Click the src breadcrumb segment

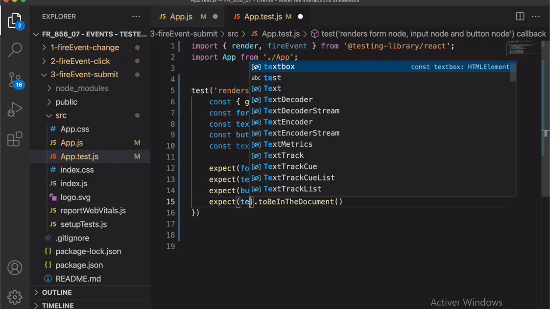(233, 34)
